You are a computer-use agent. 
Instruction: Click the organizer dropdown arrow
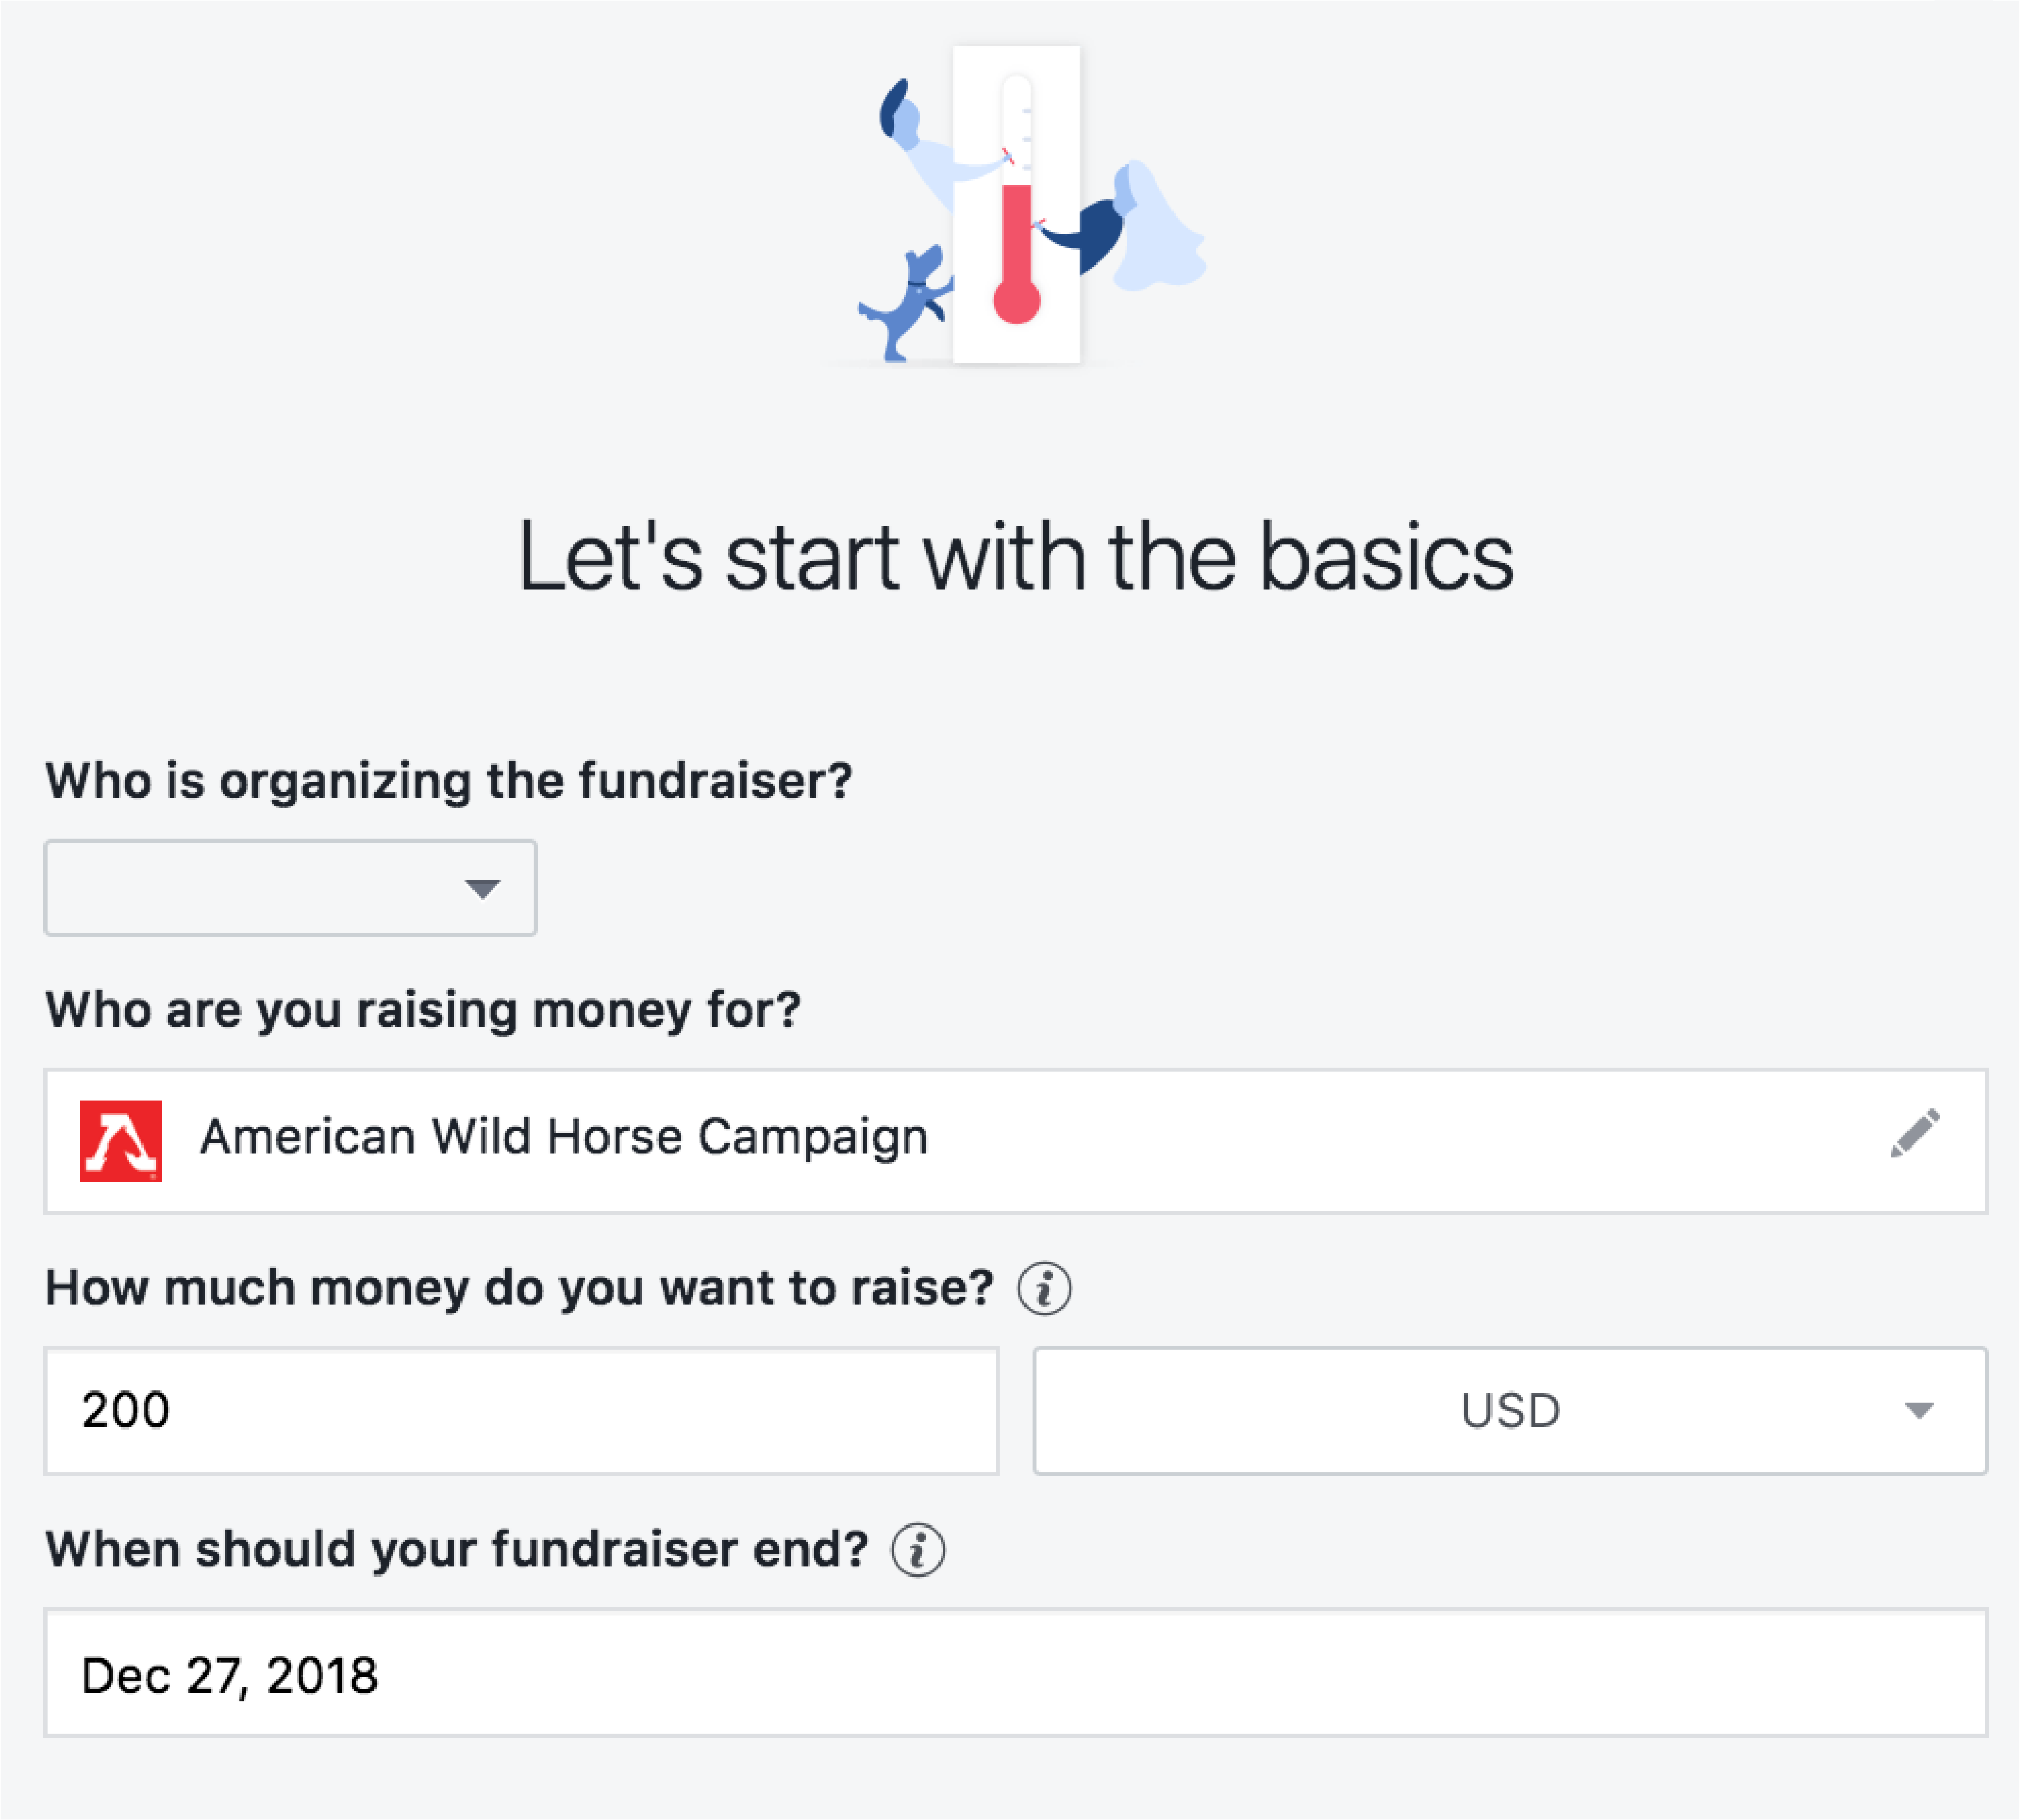[x=482, y=888]
